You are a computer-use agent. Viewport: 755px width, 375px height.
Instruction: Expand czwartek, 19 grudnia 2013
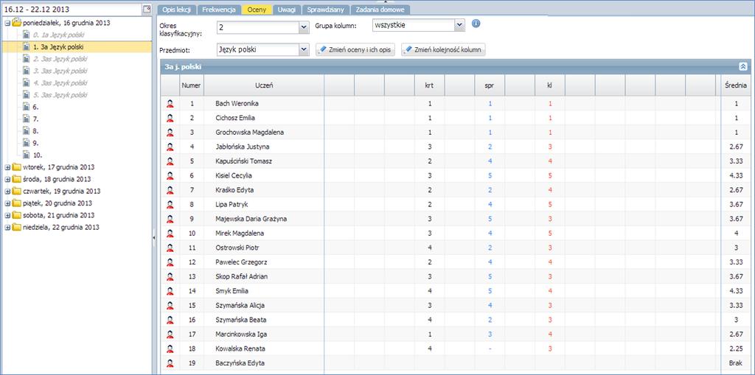point(7,191)
